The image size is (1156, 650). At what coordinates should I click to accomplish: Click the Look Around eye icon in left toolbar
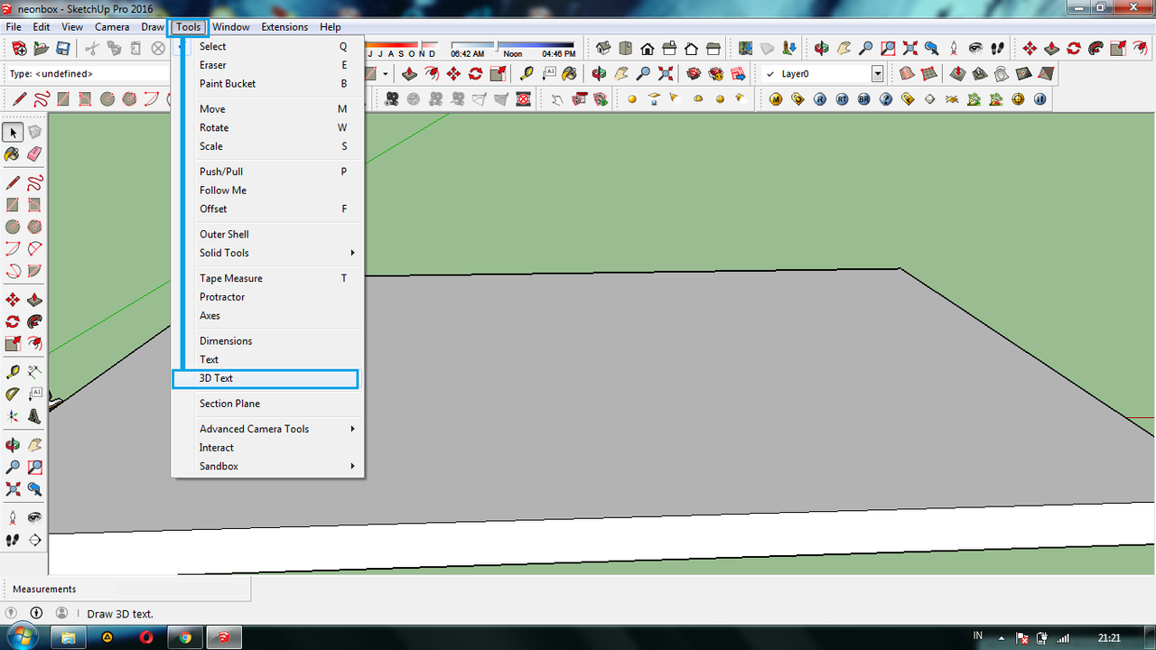click(34, 518)
